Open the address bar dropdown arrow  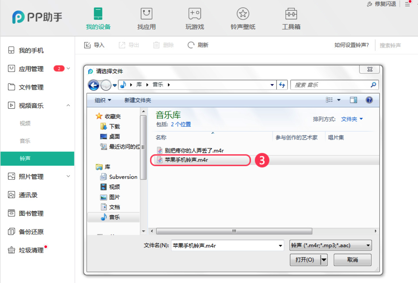click(x=272, y=85)
